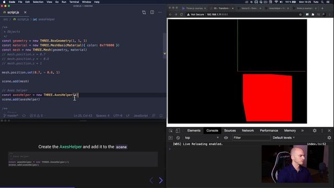Go back in the browser
334x188 pixels.
coord(170,15)
